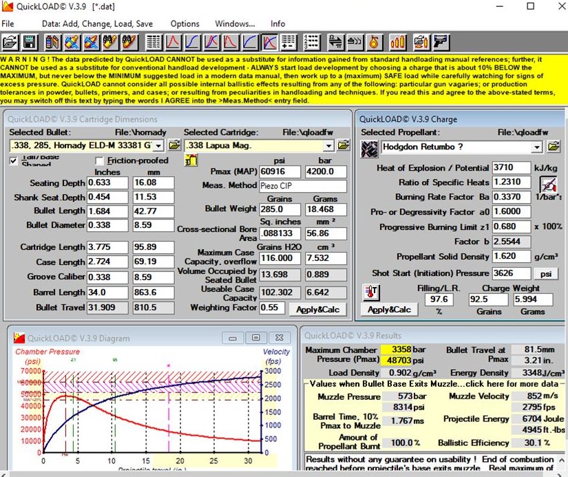This screenshot has width=568, height=477.
Task: Show the first blue velocity curve chart icon
Action: click(192, 43)
